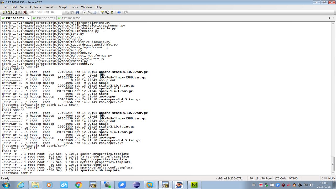Switch to the 192.168.0.253 session tab
Viewport: 336px width, 189px height.
tap(69, 18)
